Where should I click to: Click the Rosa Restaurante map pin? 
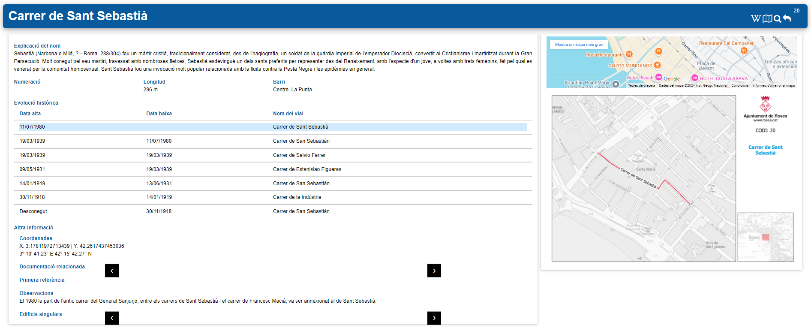629,54
